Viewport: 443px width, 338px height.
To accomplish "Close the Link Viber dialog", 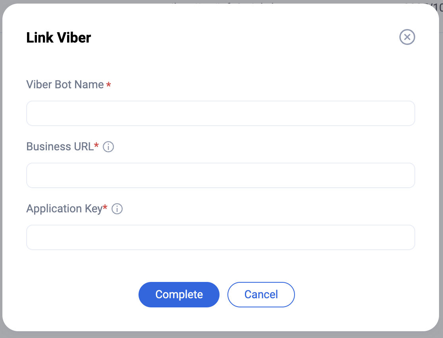I will [x=407, y=37].
